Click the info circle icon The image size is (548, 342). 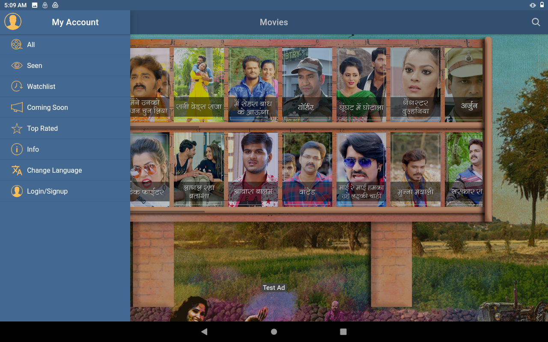[x=17, y=149]
